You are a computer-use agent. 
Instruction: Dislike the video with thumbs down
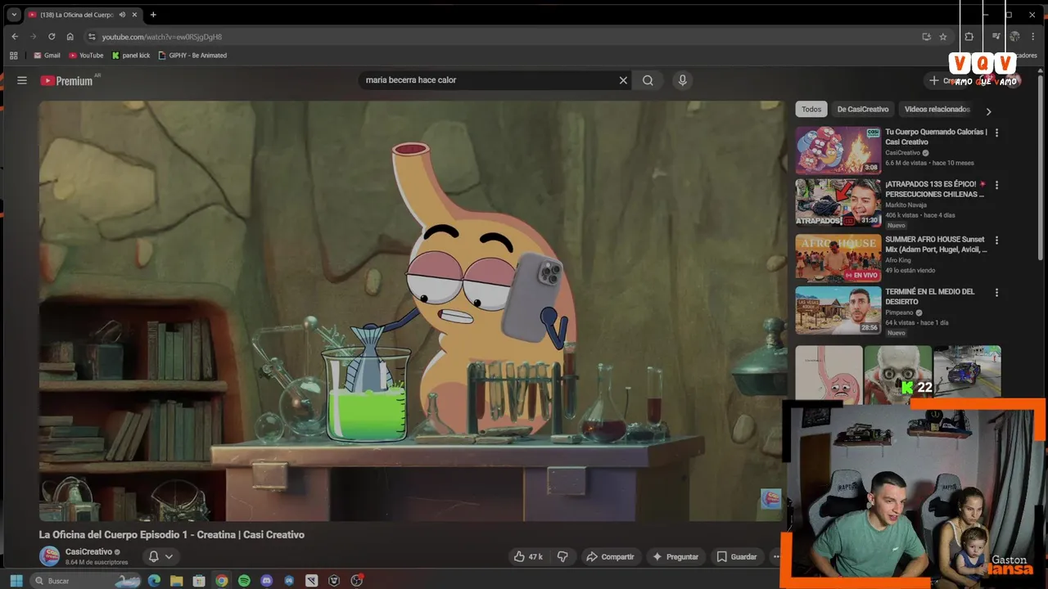click(562, 556)
